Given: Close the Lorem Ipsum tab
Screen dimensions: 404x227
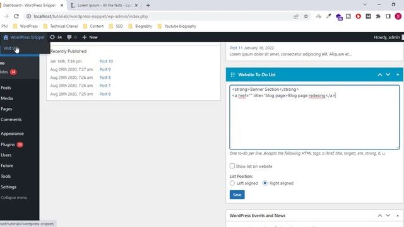Looking at the screenshot, I should (x=136, y=5).
